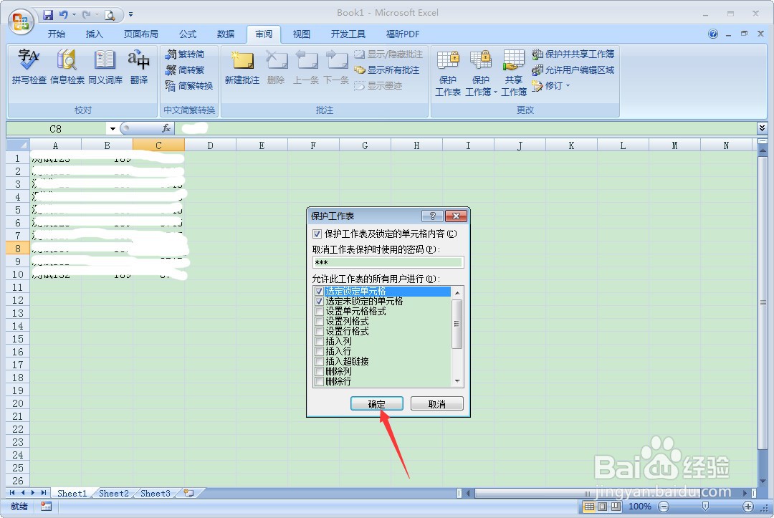
Task: Decrease zoom with the minus control
Action: tap(664, 507)
